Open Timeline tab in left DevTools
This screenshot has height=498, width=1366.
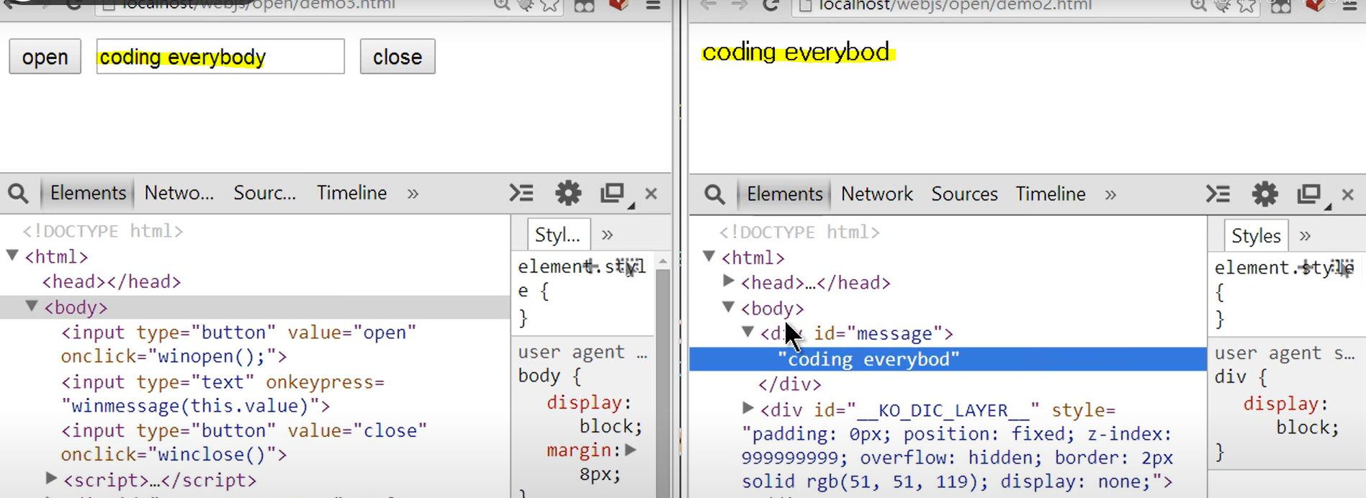coord(351,193)
